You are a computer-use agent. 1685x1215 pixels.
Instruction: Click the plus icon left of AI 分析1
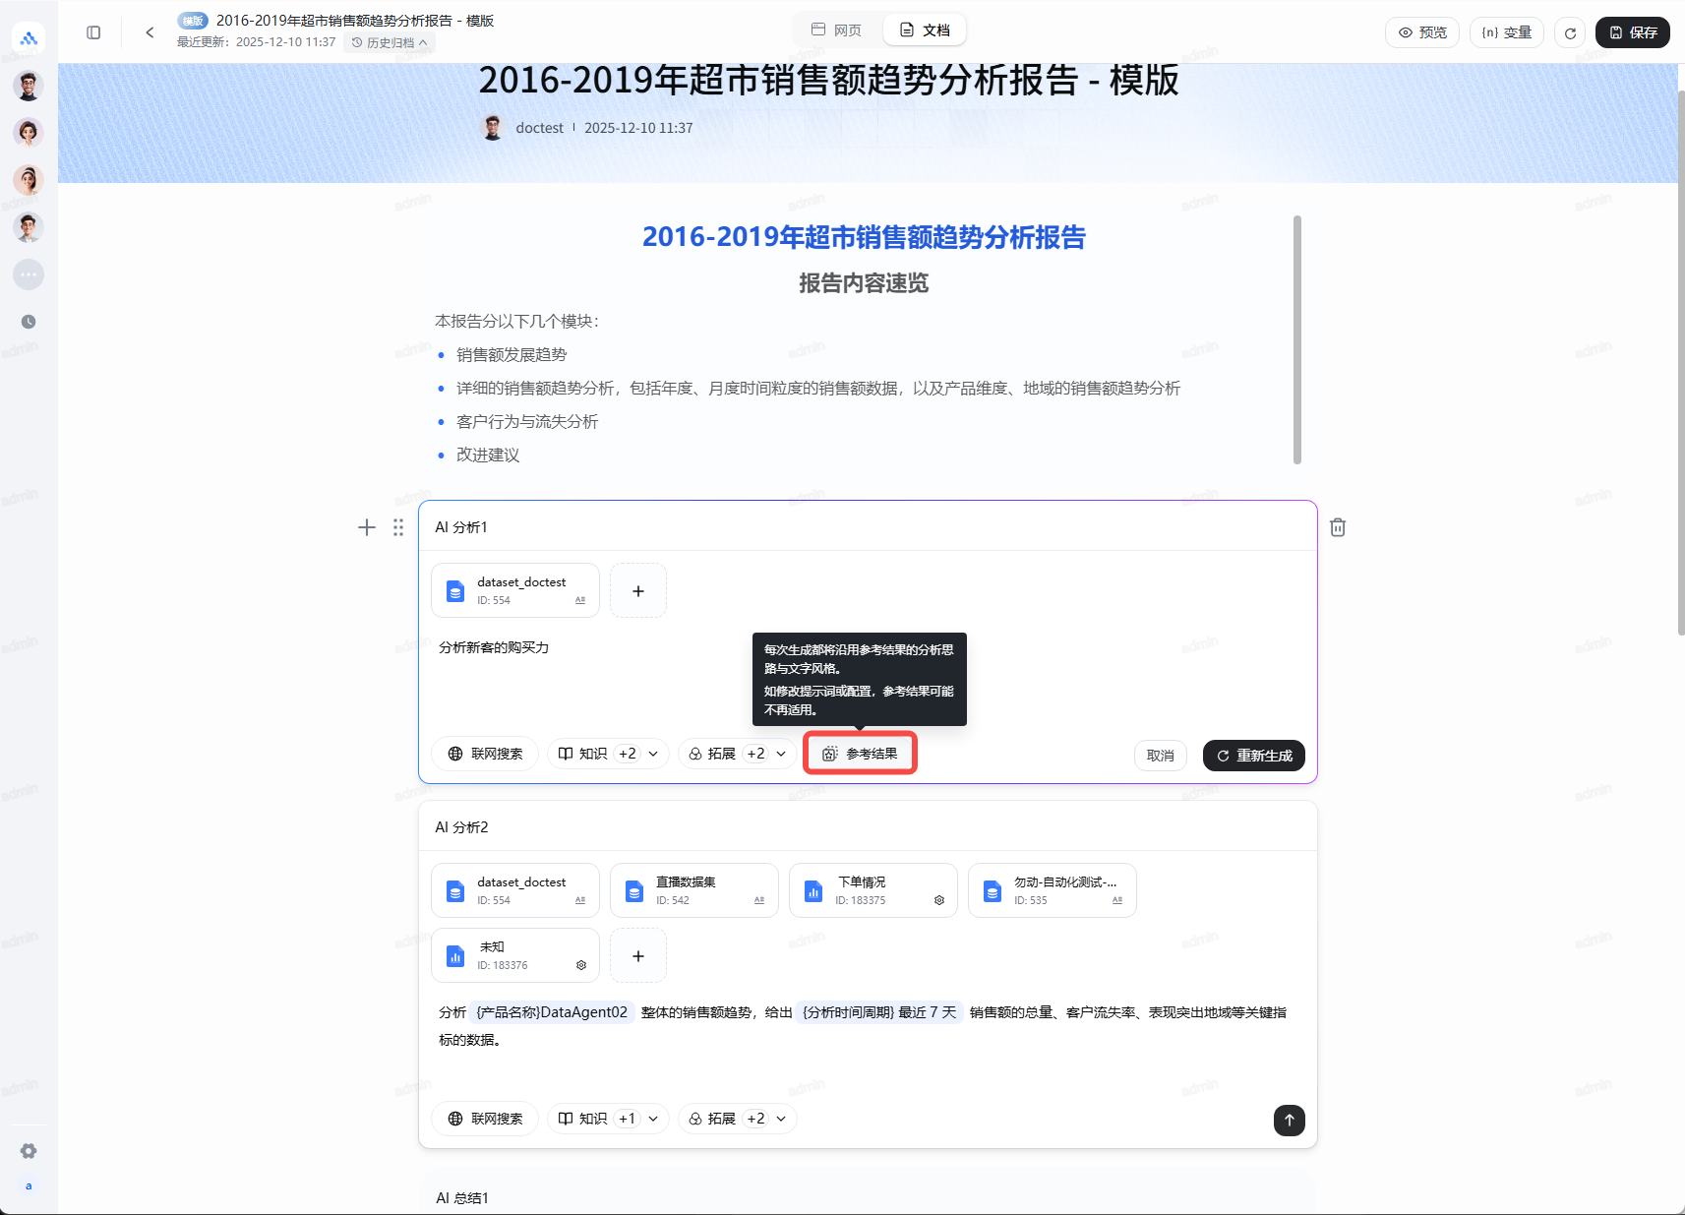coord(367,527)
